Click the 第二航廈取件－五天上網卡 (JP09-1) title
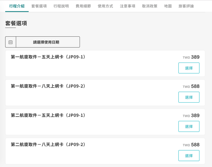Viewport: 212px width, 167px height. pyautogui.click(x=48, y=115)
